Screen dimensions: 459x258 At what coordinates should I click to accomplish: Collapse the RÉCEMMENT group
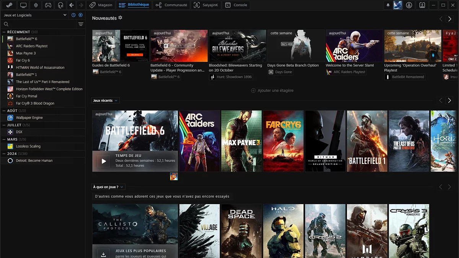pyautogui.click(x=4, y=32)
